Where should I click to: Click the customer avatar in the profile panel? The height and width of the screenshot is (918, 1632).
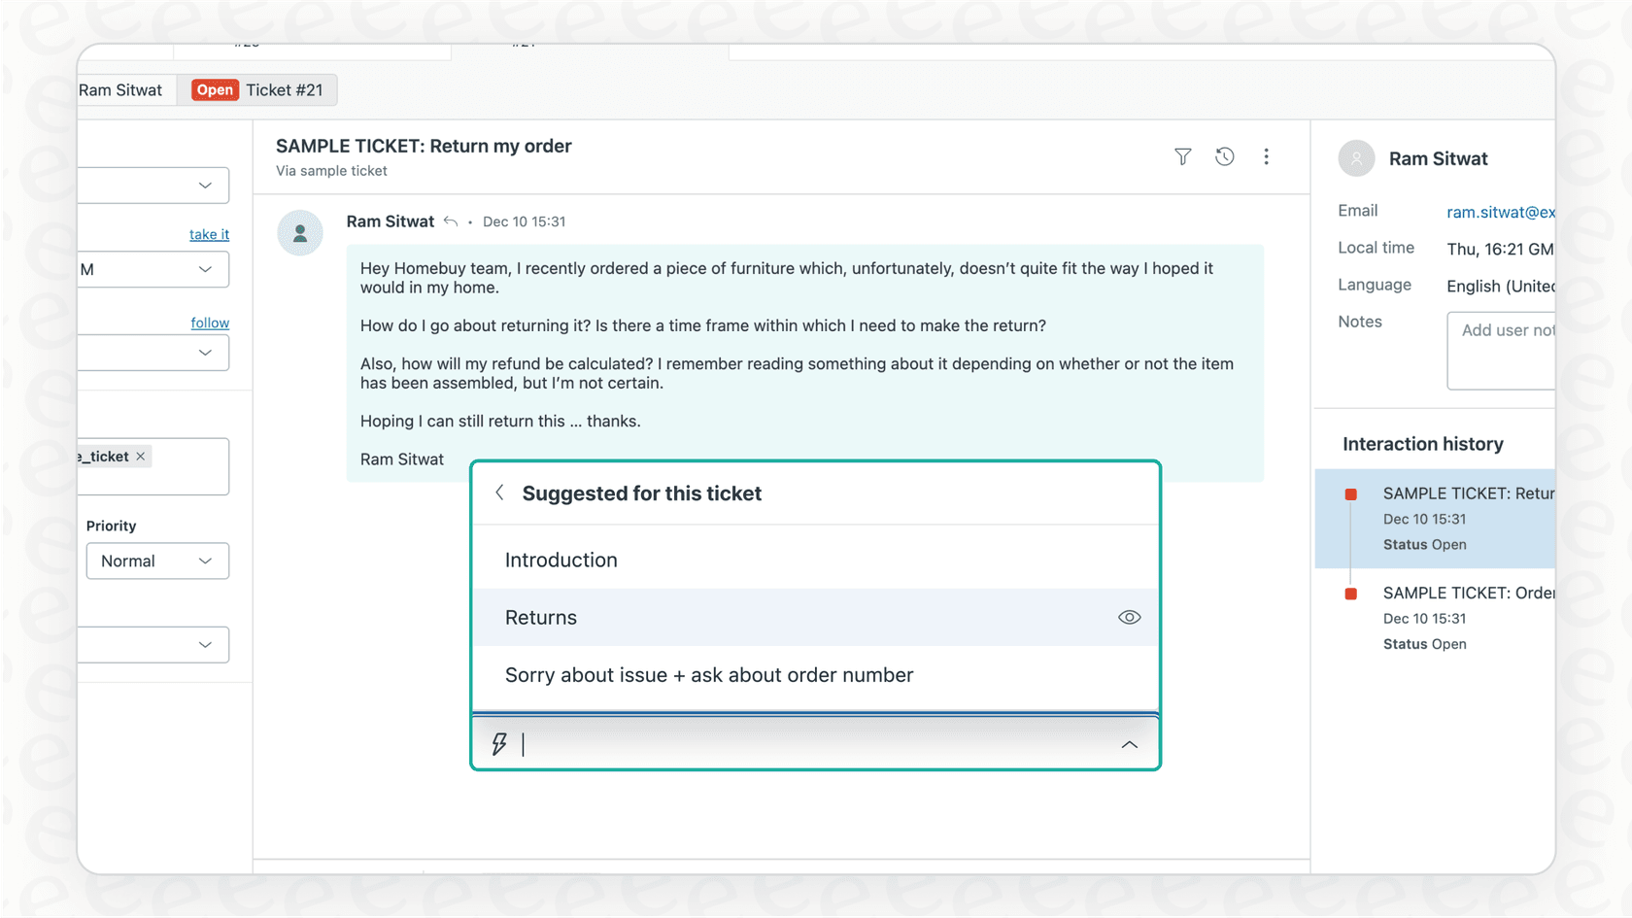coord(1356,158)
